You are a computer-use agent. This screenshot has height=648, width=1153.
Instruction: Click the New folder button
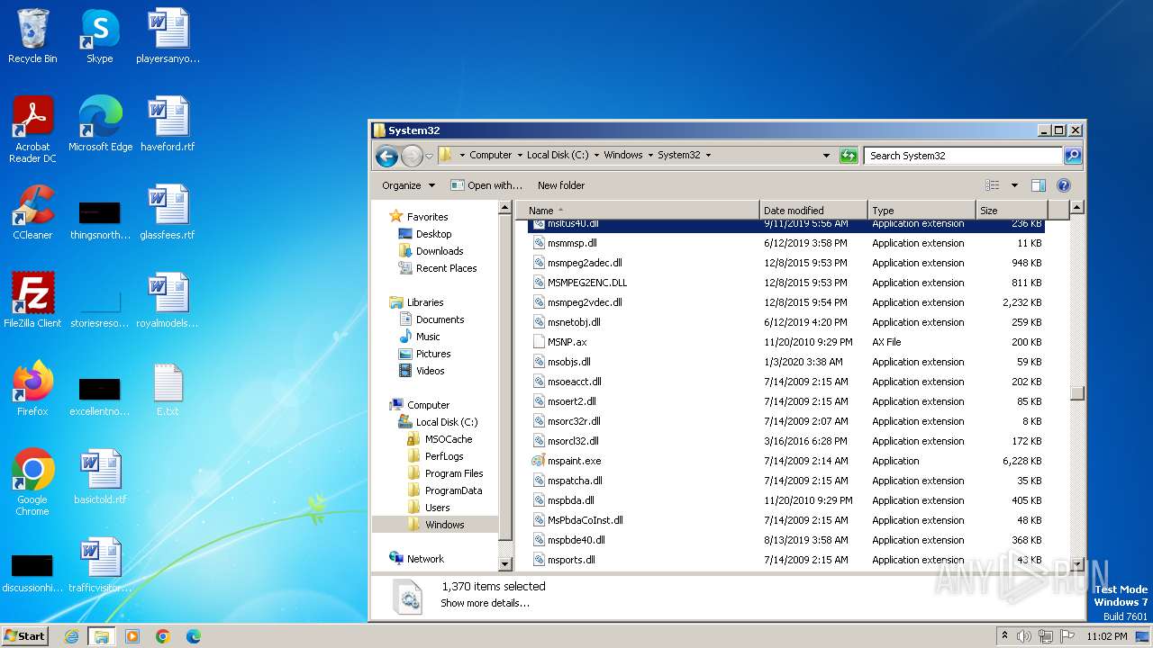pos(561,185)
